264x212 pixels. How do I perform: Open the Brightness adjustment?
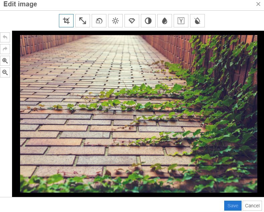click(x=115, y=21)
